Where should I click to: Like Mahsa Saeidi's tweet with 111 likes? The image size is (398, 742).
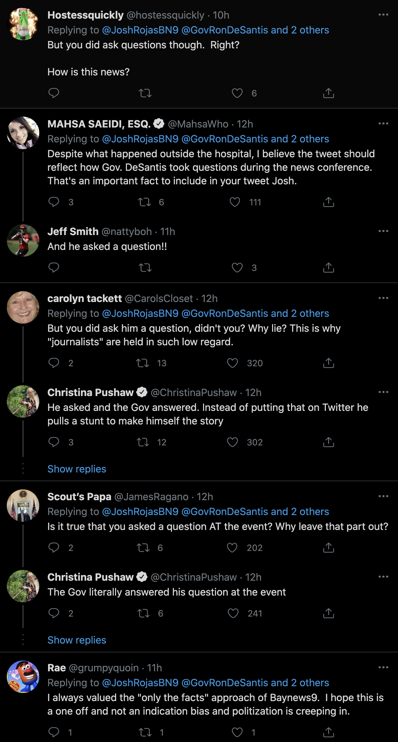(x=235, y=202)
